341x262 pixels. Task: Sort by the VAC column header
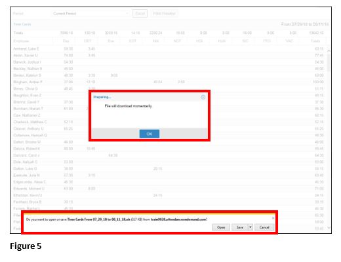pos(289,41)
